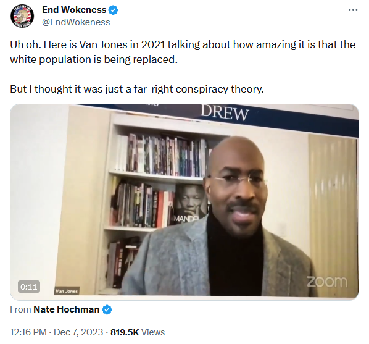Click the Mandela book in video thumbnail
Viewport: 369px width, 344px height.
[191, 204]
